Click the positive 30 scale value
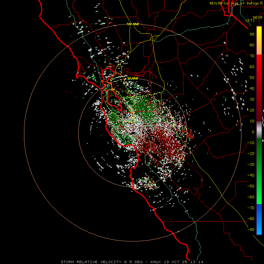The image size is (264, 264). point(252,99)
